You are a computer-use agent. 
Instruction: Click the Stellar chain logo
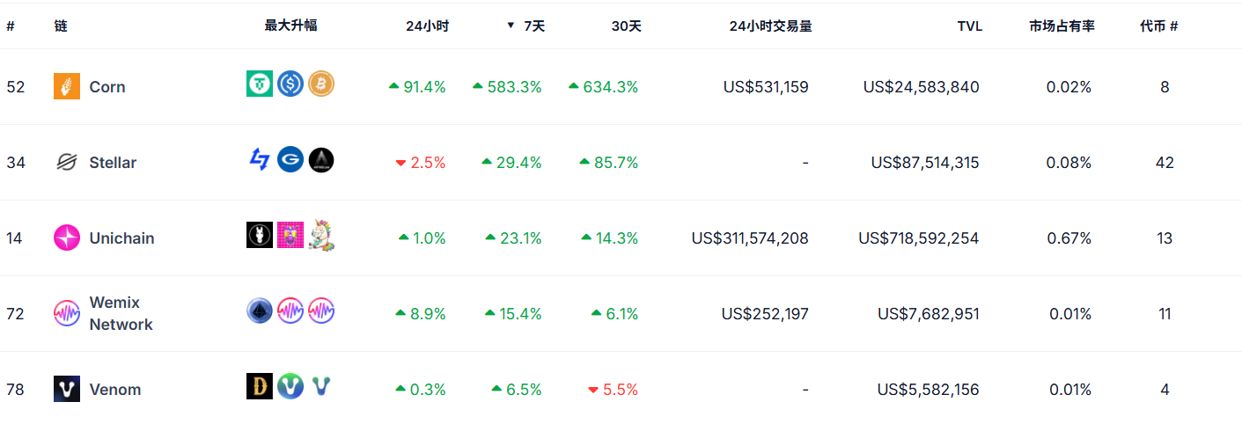pos(67,163)
